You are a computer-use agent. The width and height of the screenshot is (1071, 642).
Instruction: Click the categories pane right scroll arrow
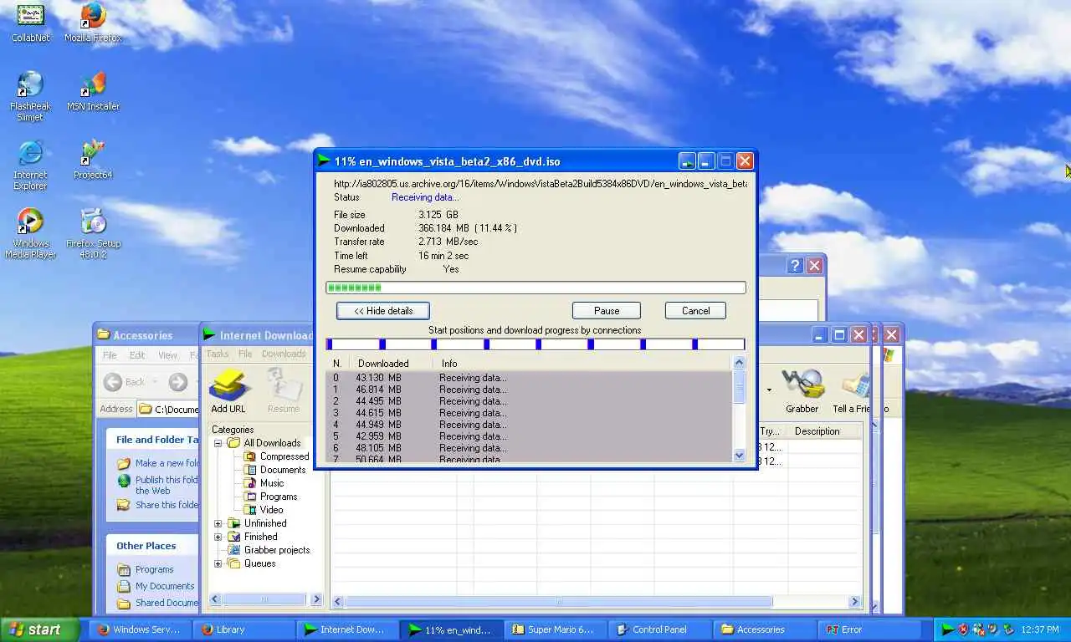(x=316, y=599)
